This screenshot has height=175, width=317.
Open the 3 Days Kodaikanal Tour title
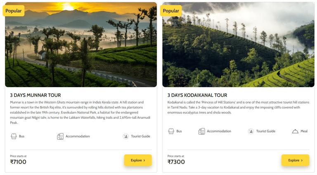pos(197,95)
